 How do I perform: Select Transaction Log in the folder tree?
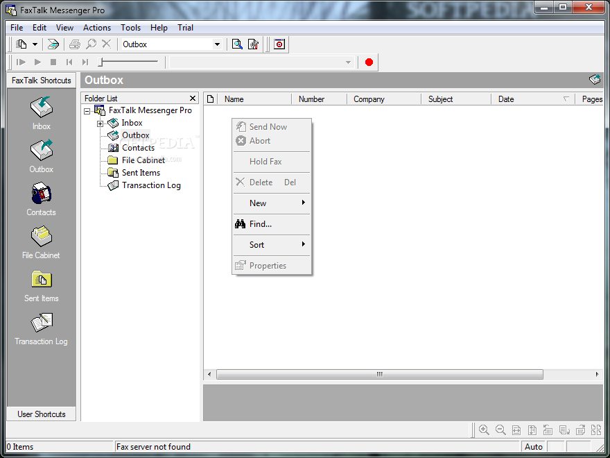151,185
